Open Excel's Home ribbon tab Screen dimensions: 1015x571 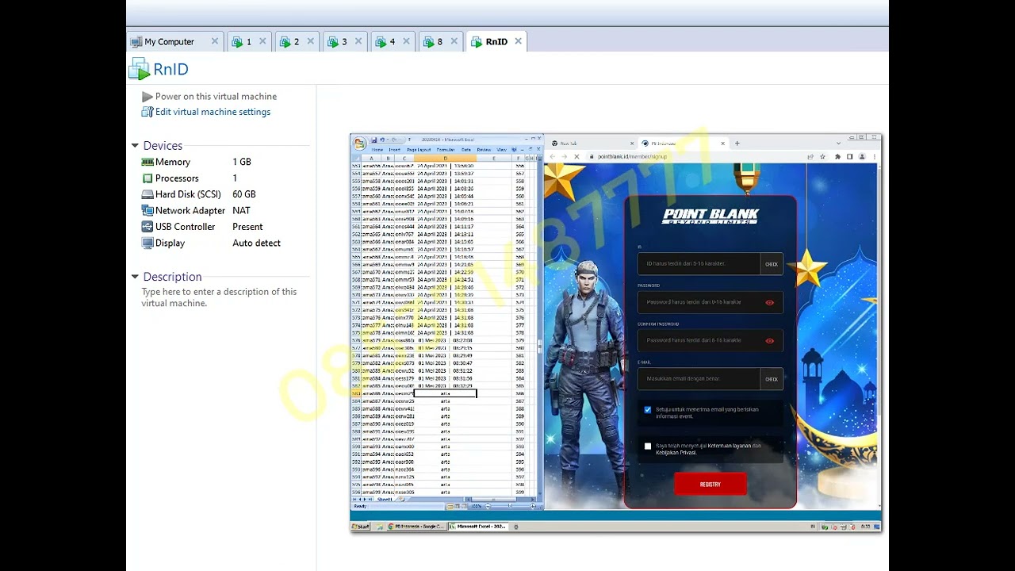coord(377,150)
